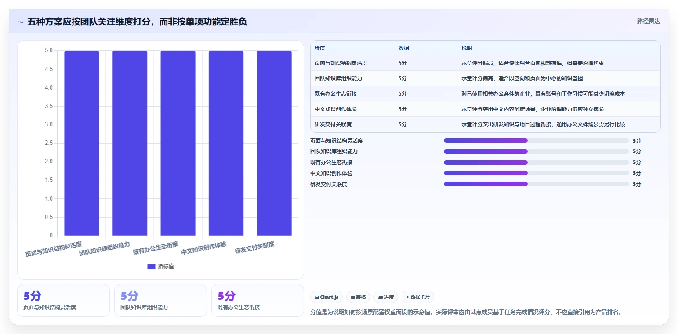Click the 2.5 y-axis tick label
This screenshot has width=678, height=334.
pos(49,143)
